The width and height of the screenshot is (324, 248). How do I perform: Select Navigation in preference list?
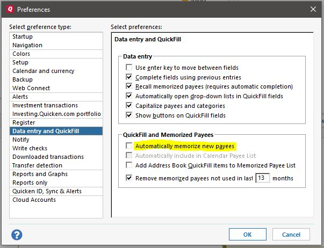point(56,45)
